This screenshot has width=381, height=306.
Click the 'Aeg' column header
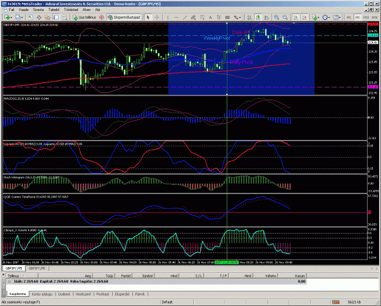[x=65, y=276]
